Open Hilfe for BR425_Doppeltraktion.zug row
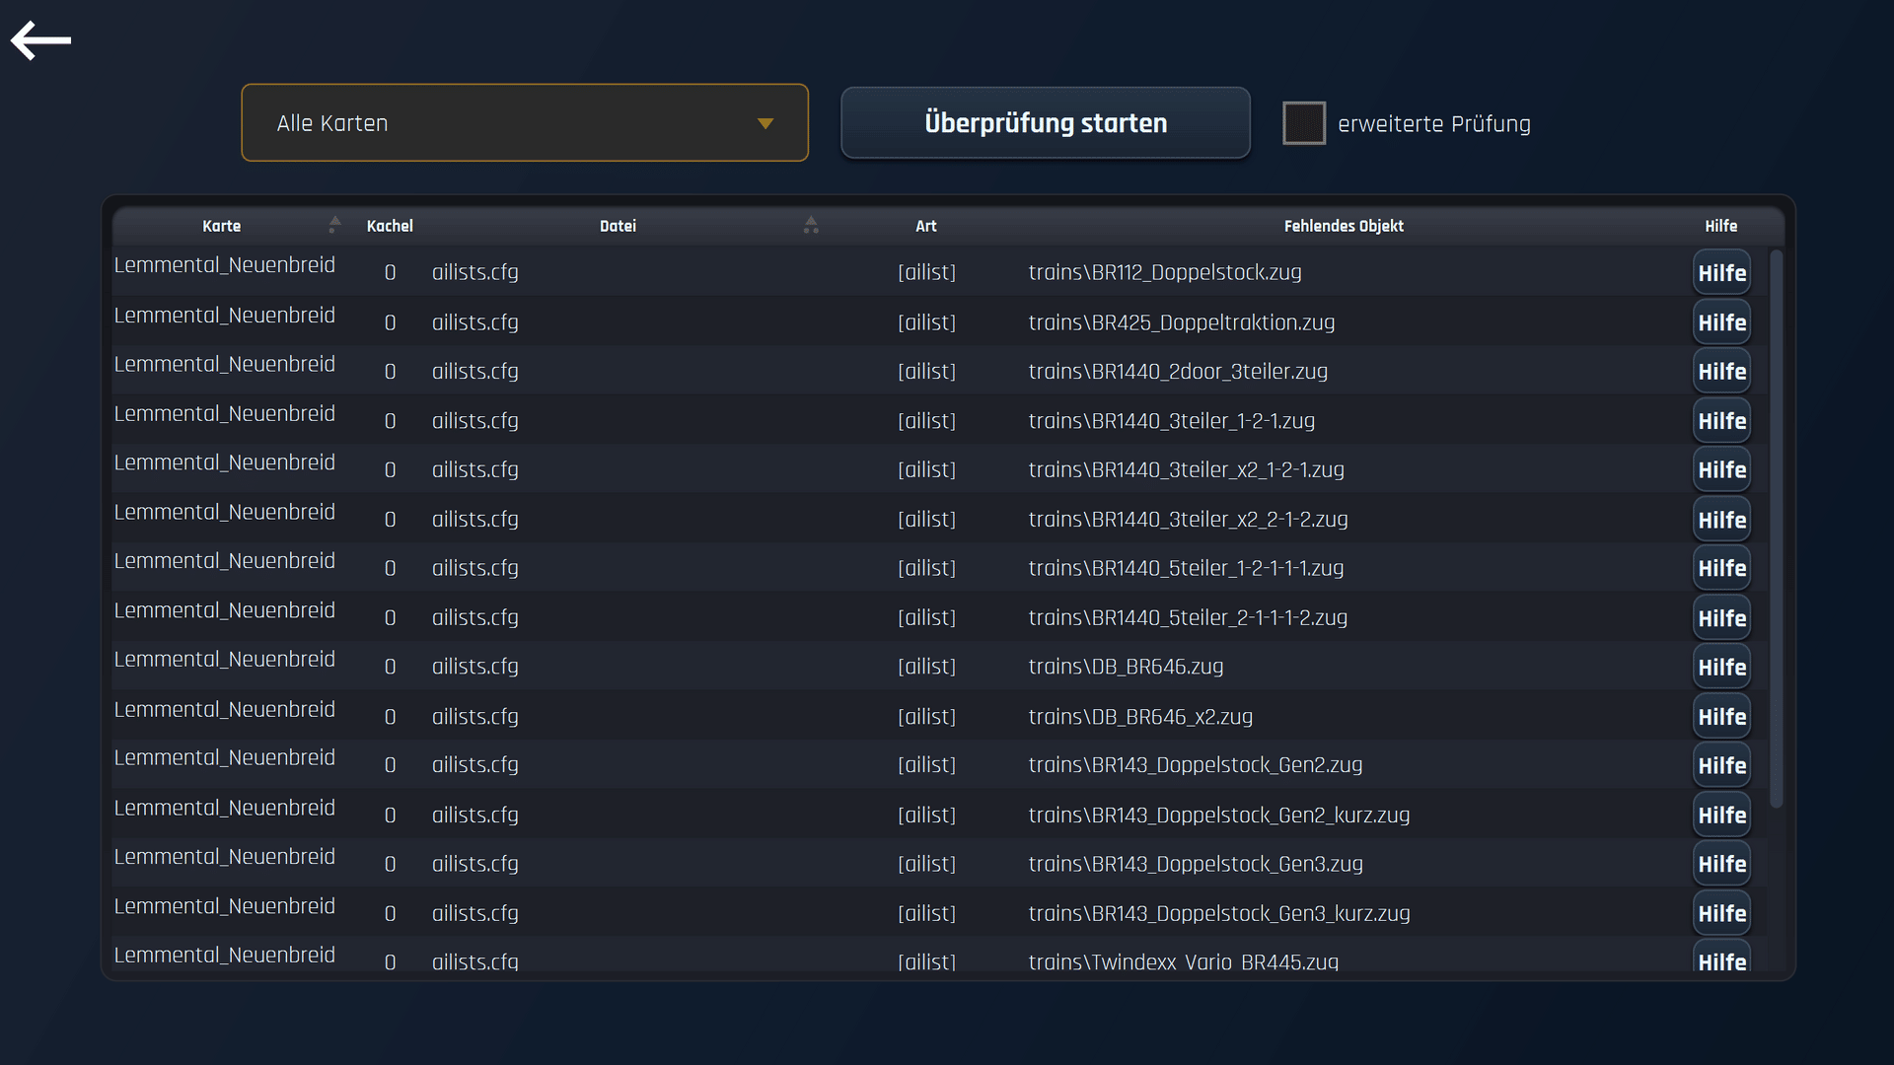 click(x=1721, y=322)
